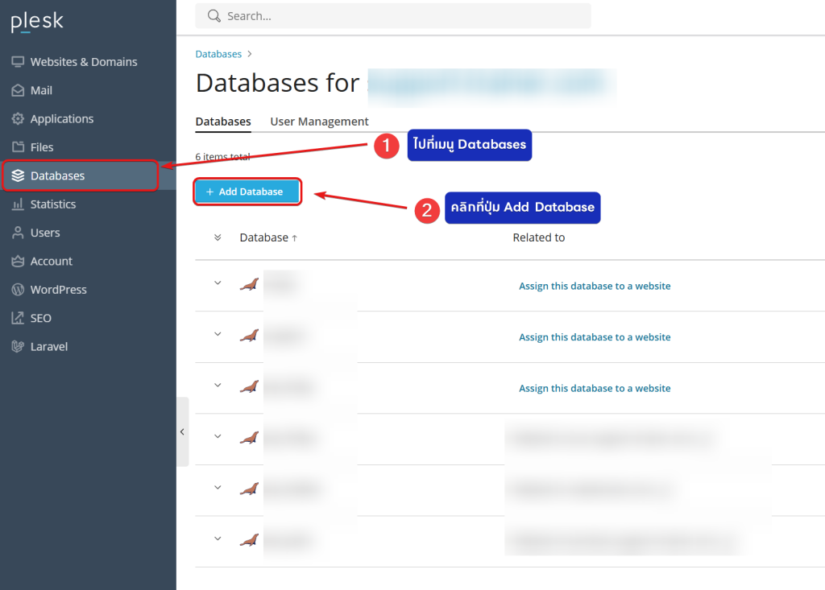The height and width of the screenshot is (590, 825).
Task: Click first 'Assign this database to a website' link
Action: 595,286
